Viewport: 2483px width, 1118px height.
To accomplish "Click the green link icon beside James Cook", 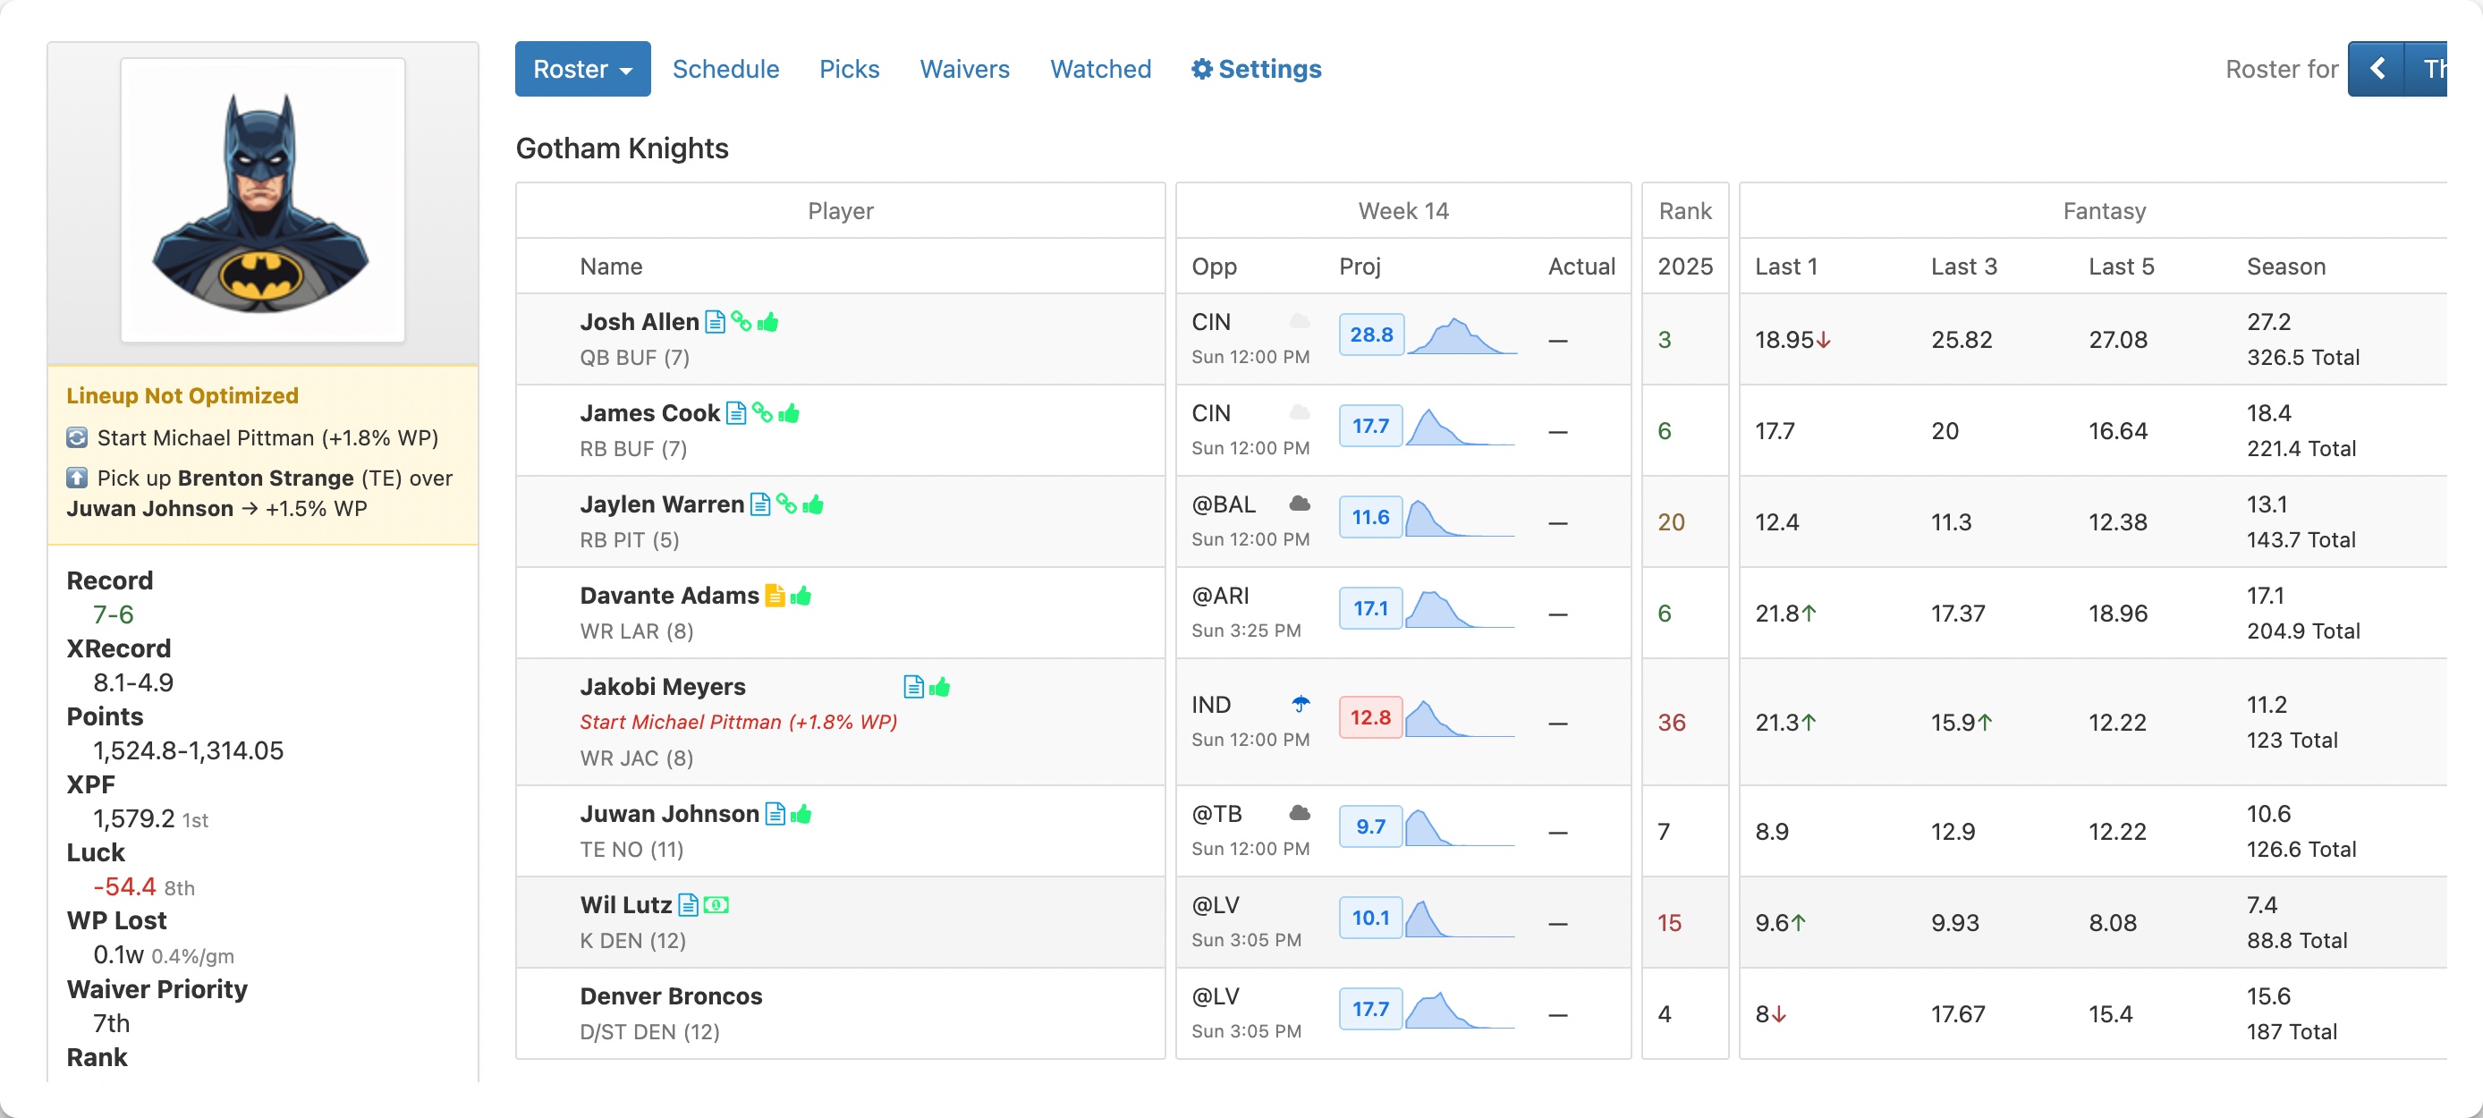I will [761, 412].
